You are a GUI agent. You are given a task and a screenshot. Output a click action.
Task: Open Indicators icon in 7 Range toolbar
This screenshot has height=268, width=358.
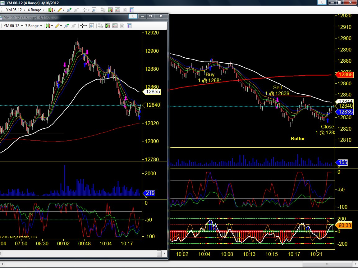(115, 26)
